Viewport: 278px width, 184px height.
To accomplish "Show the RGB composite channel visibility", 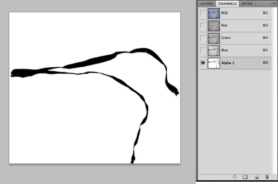I will click(202, 13).
